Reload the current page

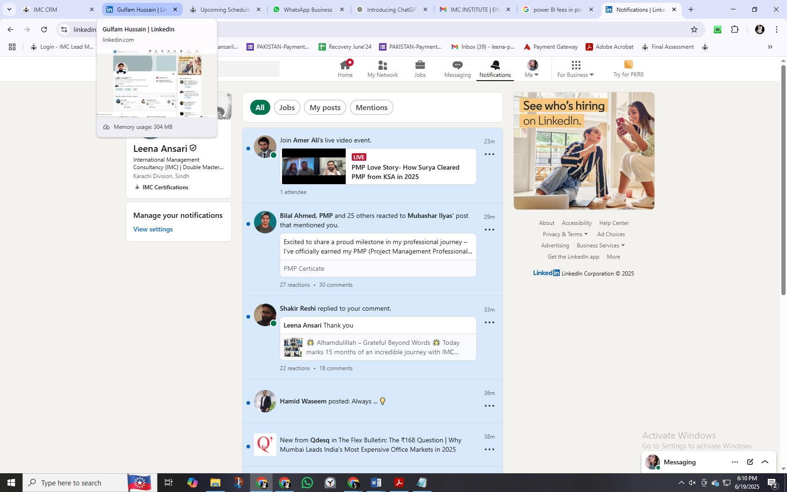click(x=44, y=30)
